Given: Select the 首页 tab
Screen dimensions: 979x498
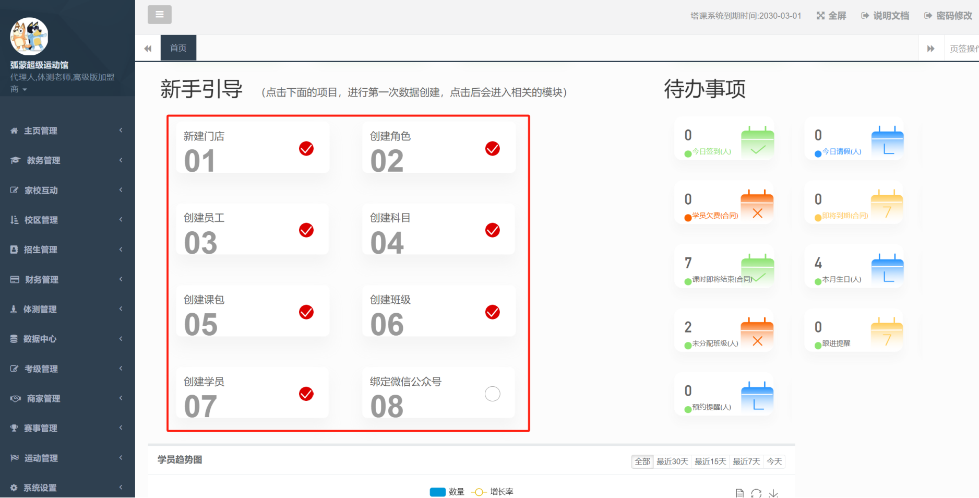Looking at the screenshot, I should click(x=178, y=48).
